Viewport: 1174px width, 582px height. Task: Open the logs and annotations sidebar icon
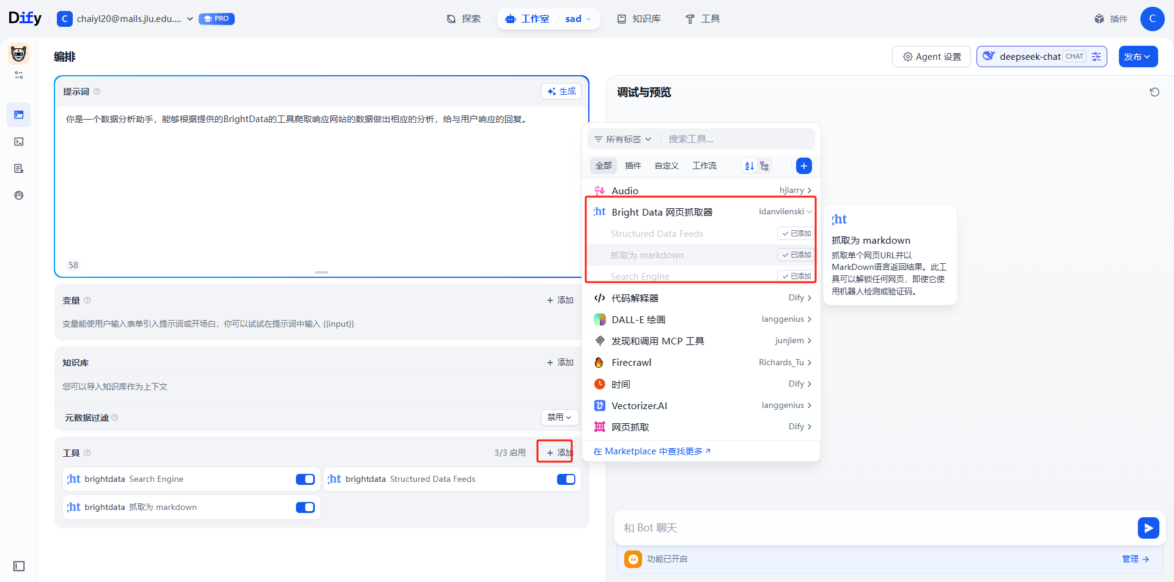click(19, 169)
